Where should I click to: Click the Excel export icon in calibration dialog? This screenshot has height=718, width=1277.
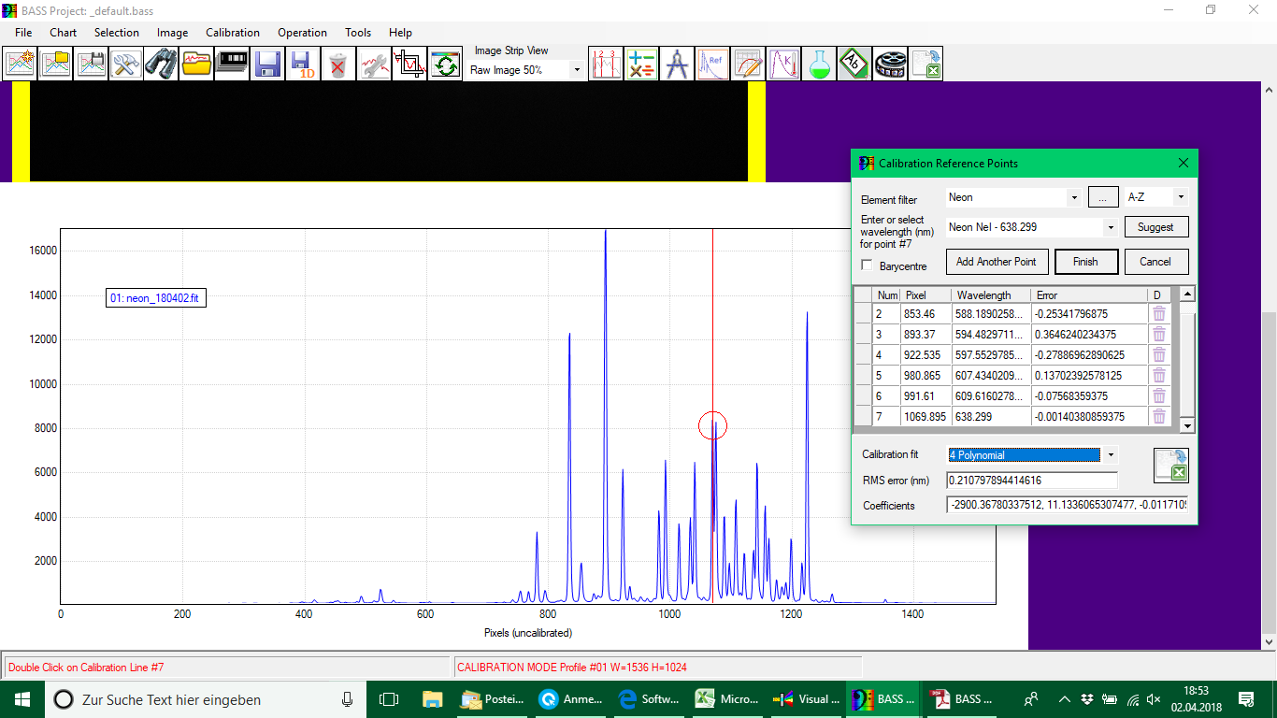pyautogui.click(x=1170, y=465)
